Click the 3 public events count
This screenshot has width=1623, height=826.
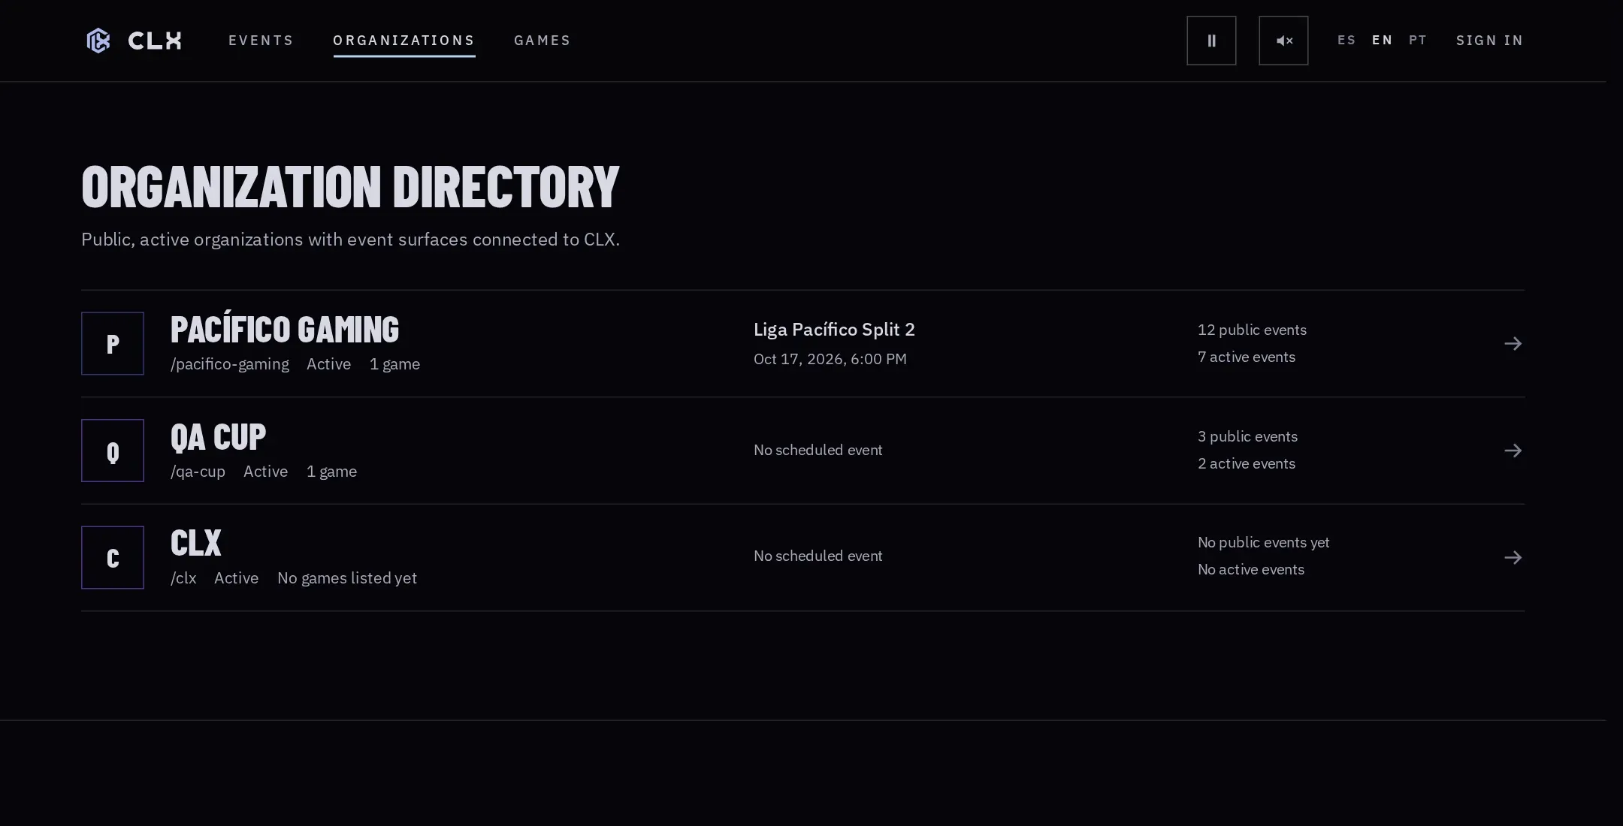point(1247,437)
